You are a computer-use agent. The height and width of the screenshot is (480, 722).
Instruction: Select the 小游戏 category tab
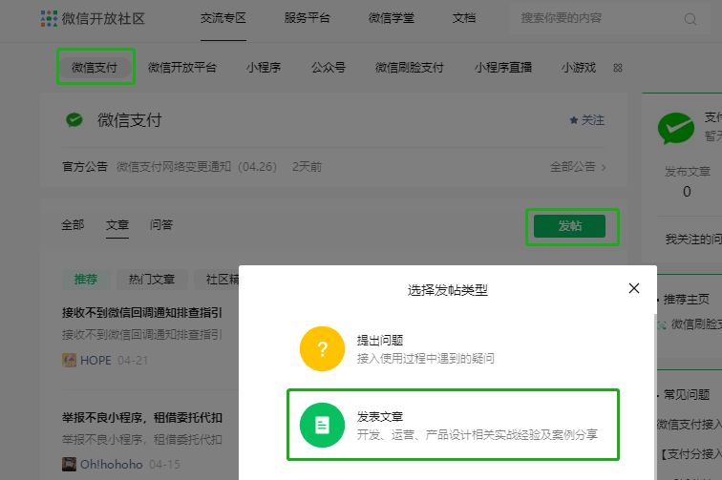[579, 68]
